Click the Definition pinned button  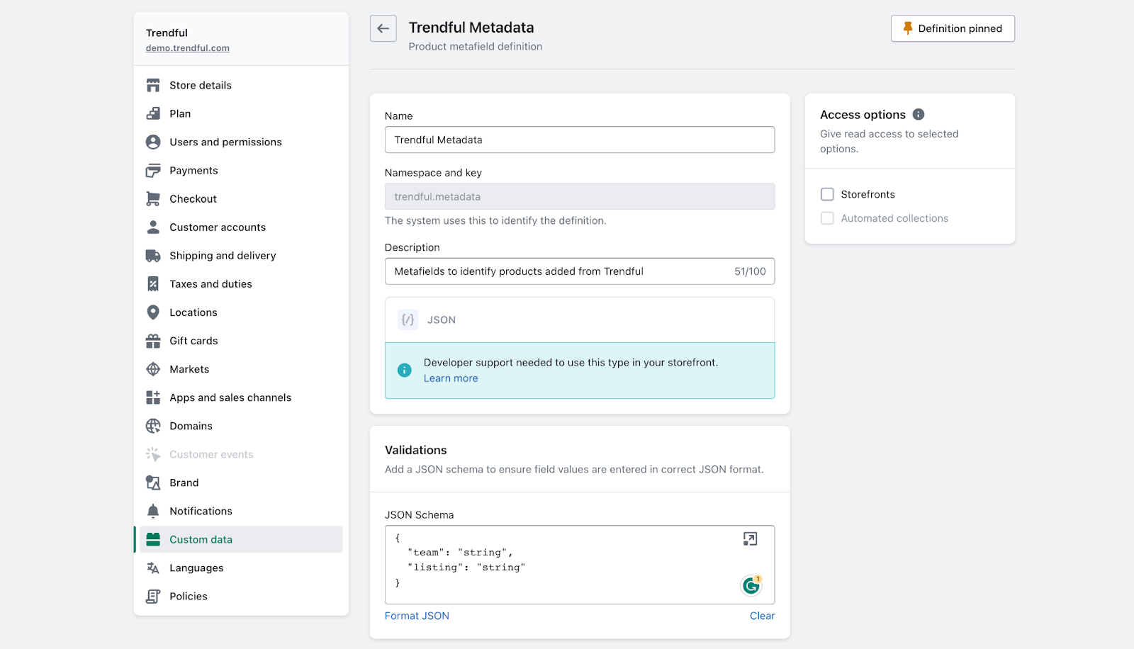pyautogui.click(x=952, y=29)
